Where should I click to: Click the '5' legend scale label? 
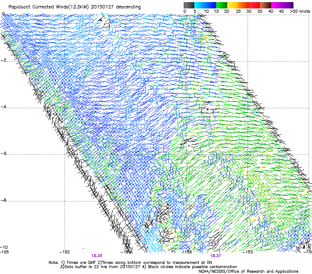195,11
